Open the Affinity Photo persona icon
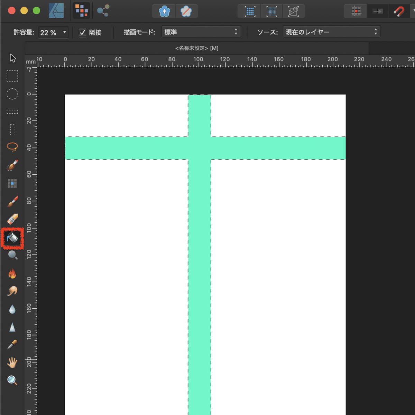This screenshot has height=415, width=415. [x=56, y=11]
